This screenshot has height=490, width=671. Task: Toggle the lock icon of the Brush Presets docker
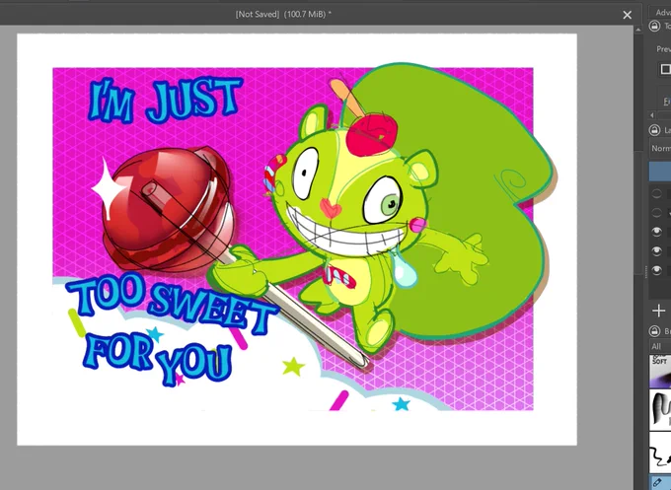654,330
